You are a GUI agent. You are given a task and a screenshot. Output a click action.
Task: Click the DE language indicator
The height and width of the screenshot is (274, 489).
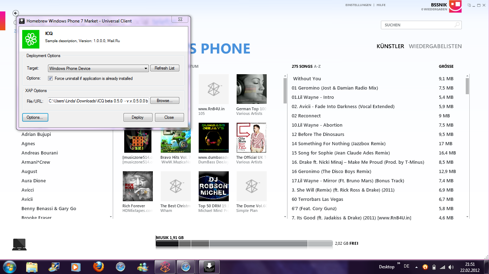pyautogui.click(x=406, y=266)
